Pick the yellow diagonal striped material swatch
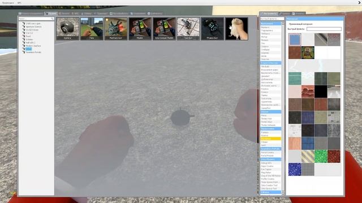 [308, 156]
